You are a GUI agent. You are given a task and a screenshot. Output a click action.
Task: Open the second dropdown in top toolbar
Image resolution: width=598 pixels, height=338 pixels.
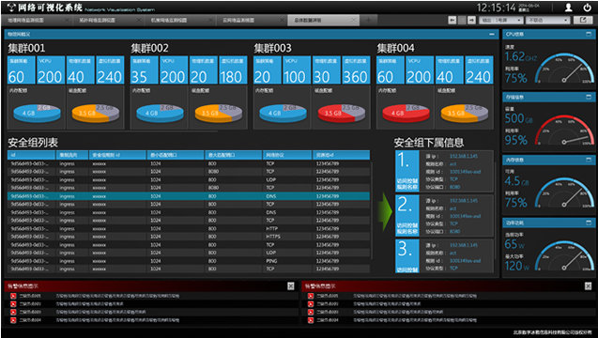[547, 20]
